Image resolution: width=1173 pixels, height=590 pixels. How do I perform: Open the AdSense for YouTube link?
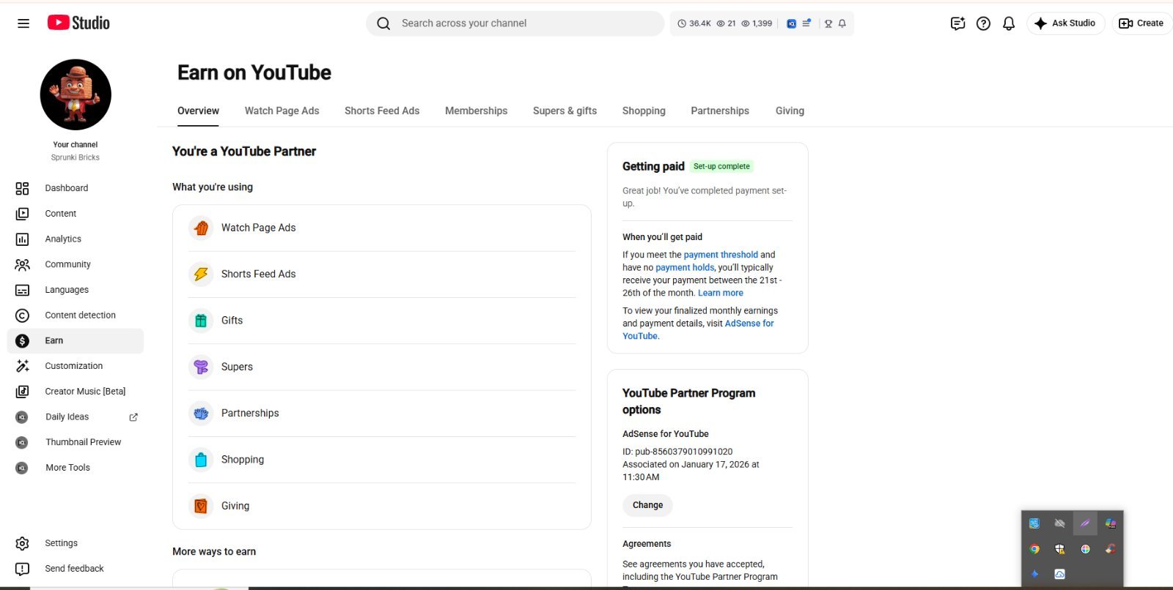pos(698,329)
